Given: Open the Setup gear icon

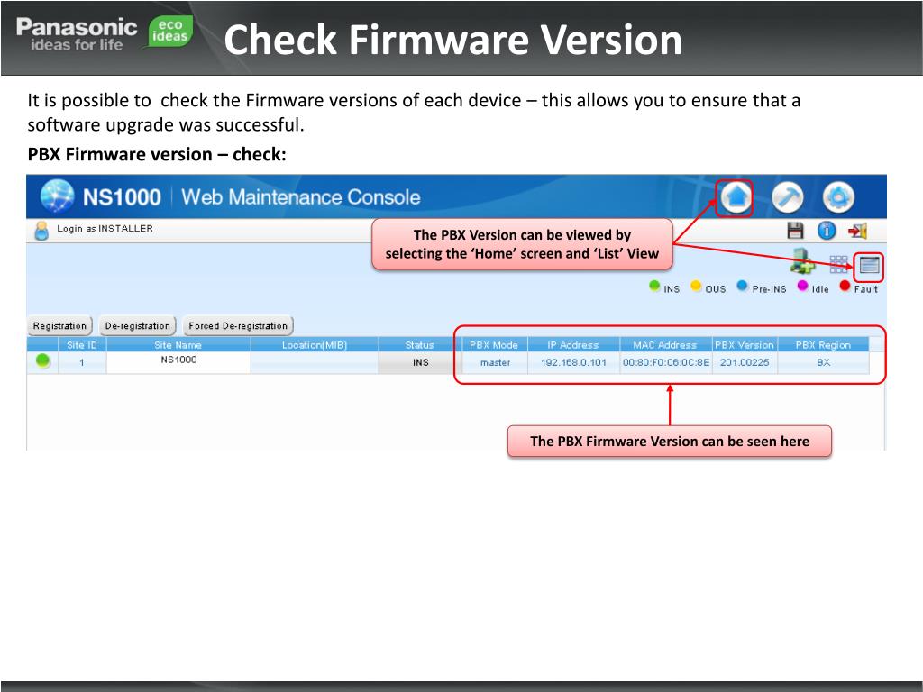Looking at the screenshot, I should coord(838,197).
